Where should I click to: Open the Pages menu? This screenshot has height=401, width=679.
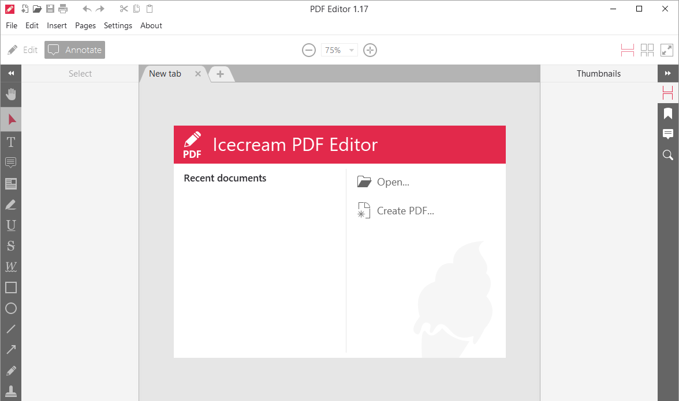[85, 25]
